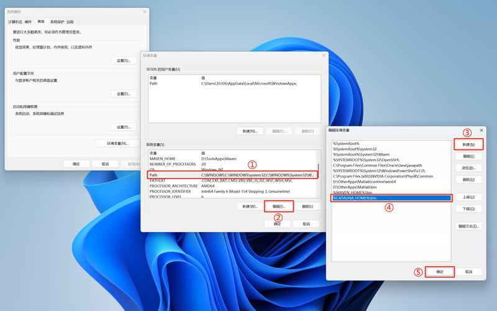Click 取消 in the System Properties window

(105, 164)
